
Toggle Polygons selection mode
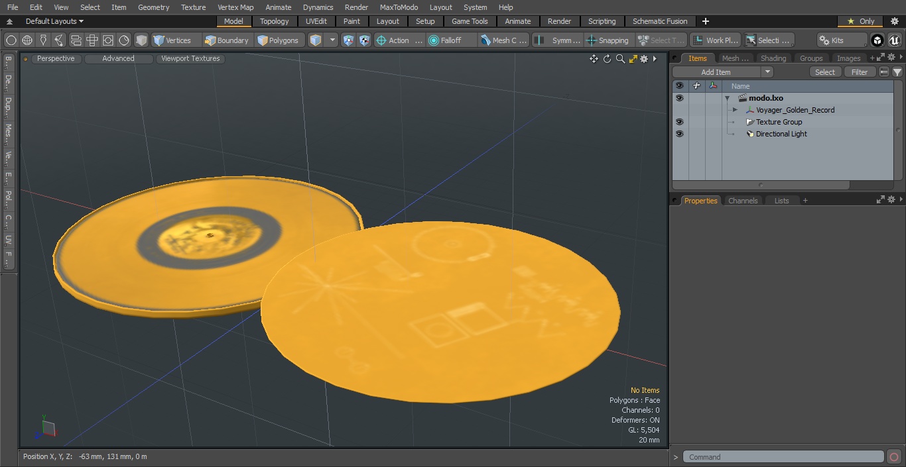click(x=279, y=40)
